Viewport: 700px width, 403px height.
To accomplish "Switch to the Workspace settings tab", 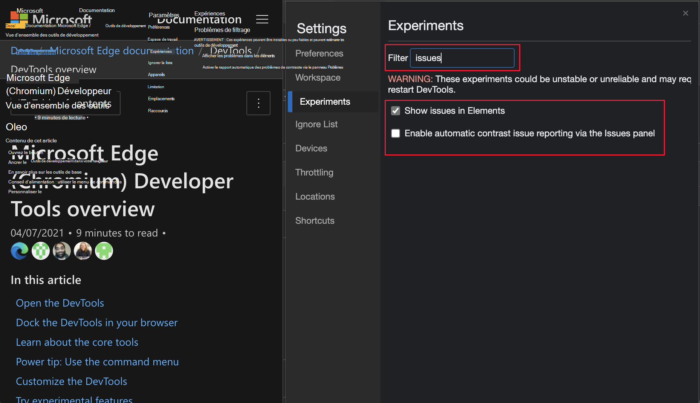I will point(318,78).
